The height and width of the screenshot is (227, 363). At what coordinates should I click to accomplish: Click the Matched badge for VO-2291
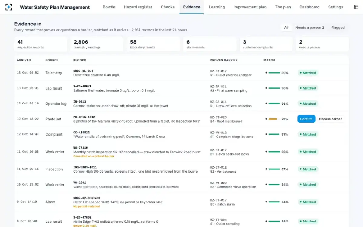(308, 184)
